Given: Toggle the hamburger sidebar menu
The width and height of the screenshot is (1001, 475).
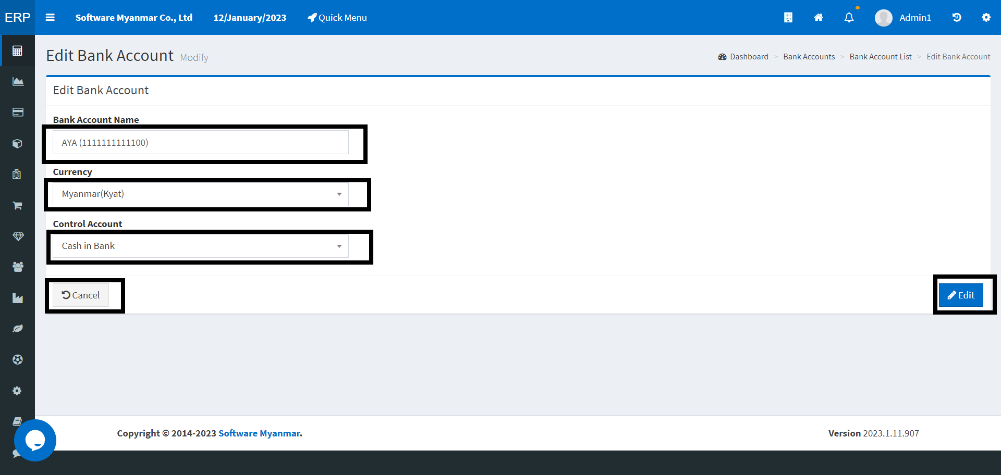Looking at the screenshot, I should pyautogui.click(x=50, y=17).
